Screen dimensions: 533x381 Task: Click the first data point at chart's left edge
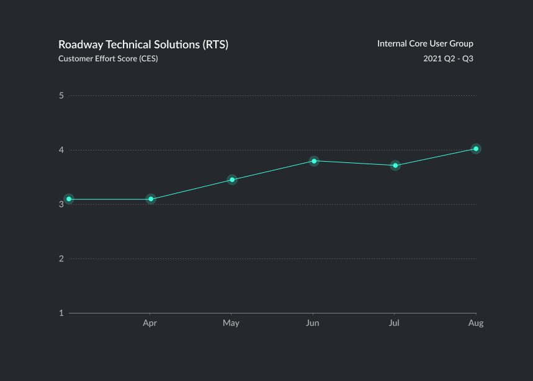coord(69,199)
